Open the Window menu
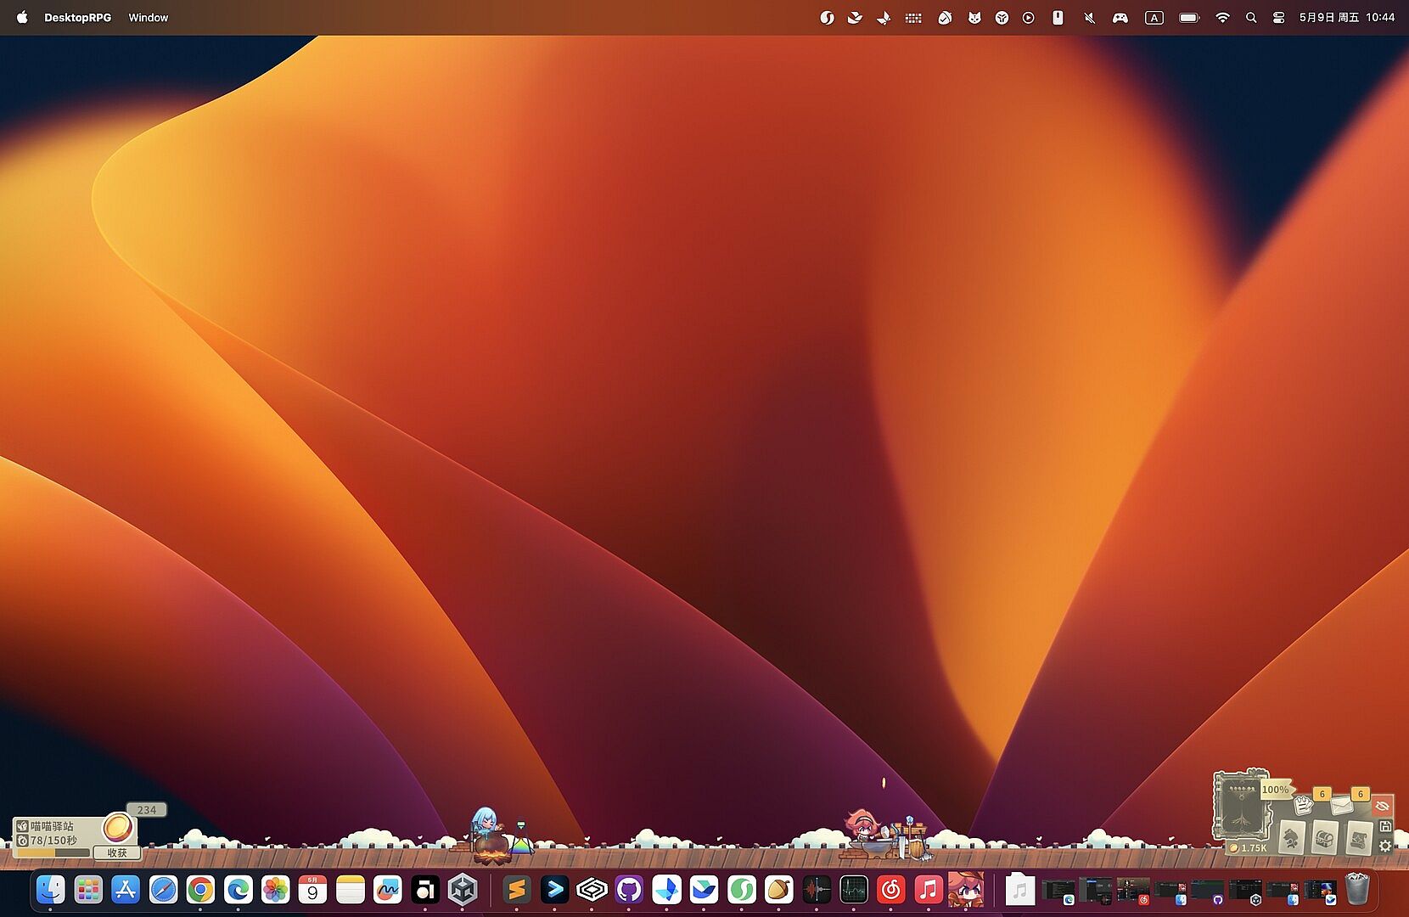The width and height of the screenshot is (1409, 917). [x=149, y=18]
